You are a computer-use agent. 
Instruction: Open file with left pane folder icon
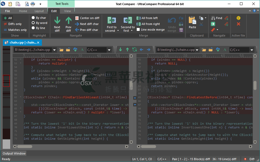point(61,50)
